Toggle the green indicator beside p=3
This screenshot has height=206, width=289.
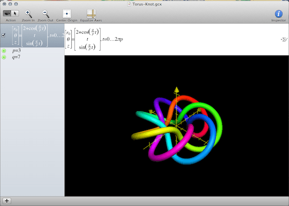click(x=3, y=51)
